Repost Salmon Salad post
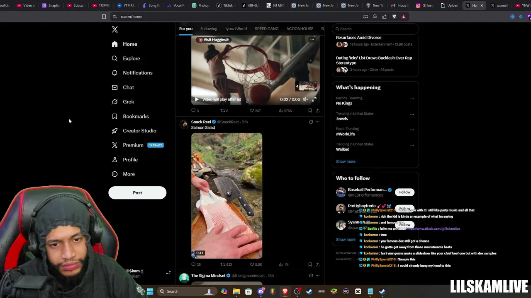531x298 pixels. coord(226,264)
